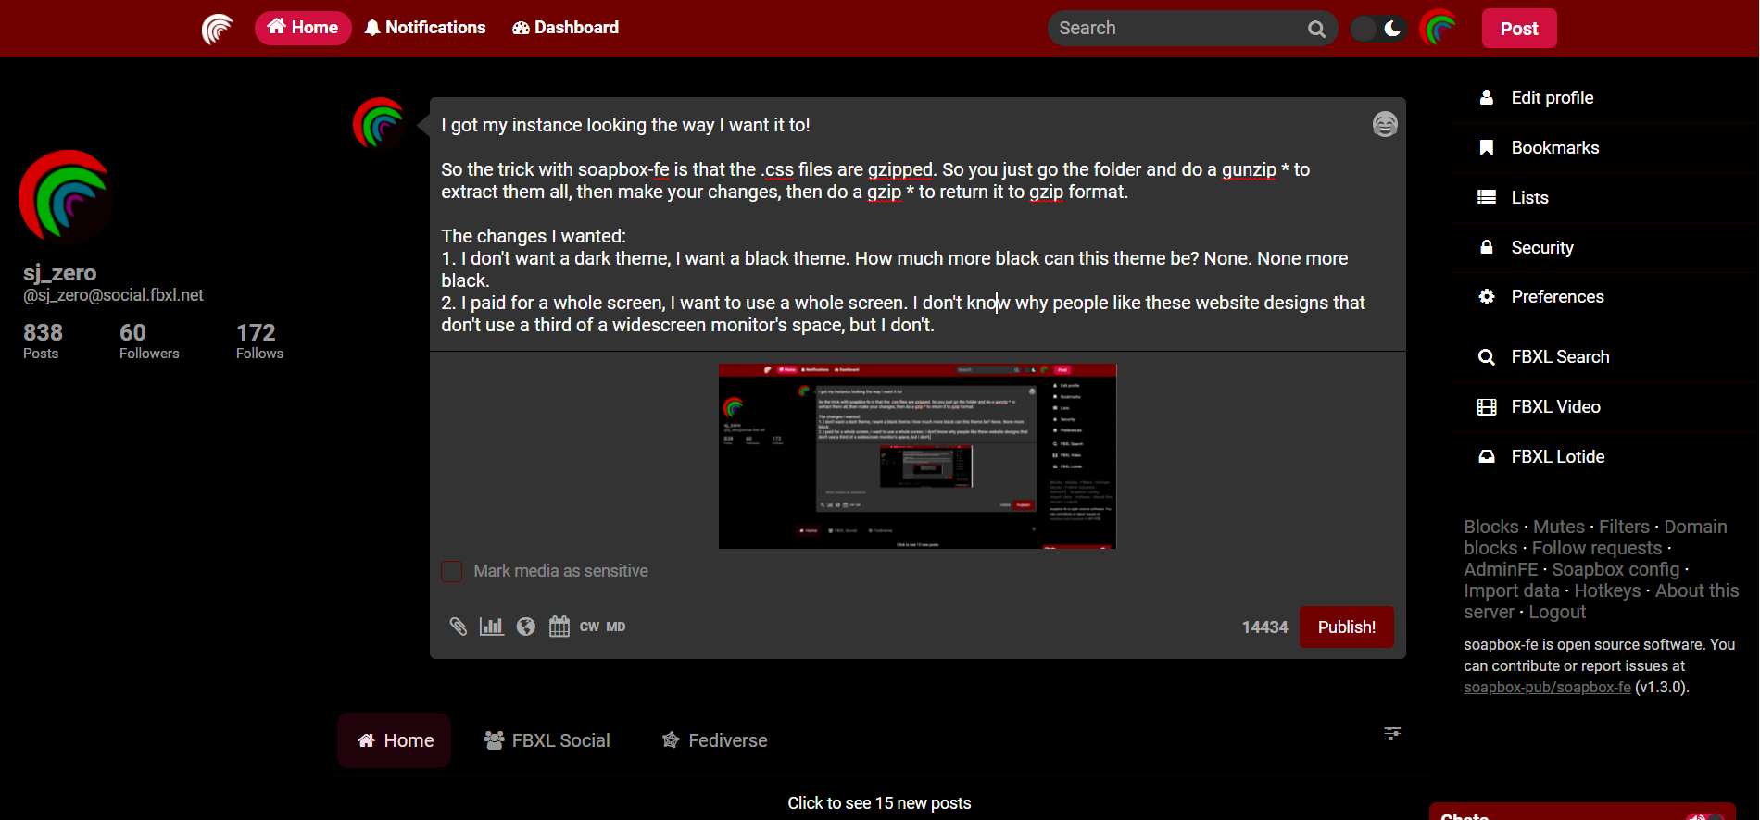The image size is (1760, 820).
Task: Open the sj_zero profile avatar in left panel
Action: point(66,197)
